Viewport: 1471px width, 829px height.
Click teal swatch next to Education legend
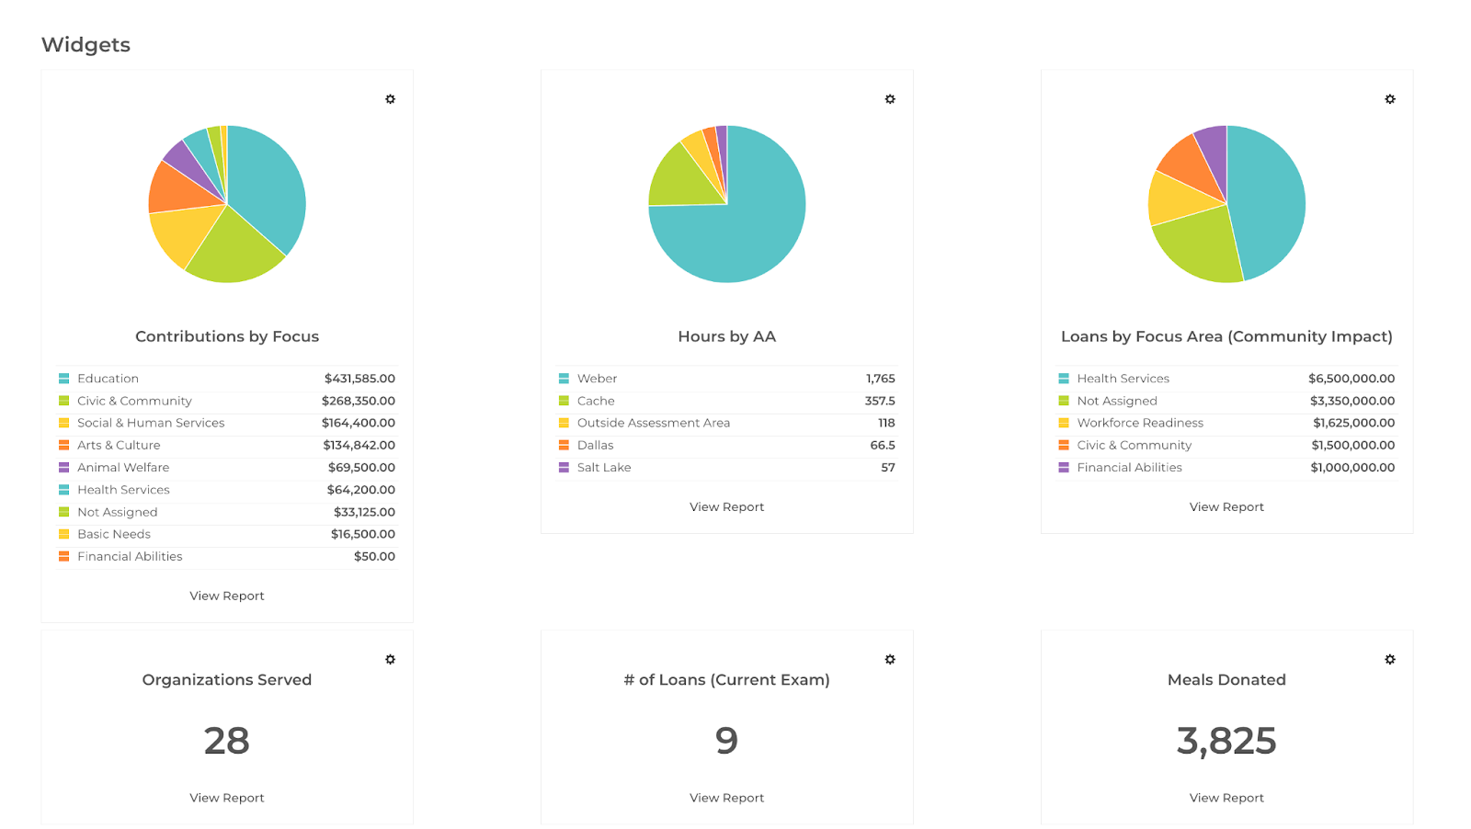[63, 379]
